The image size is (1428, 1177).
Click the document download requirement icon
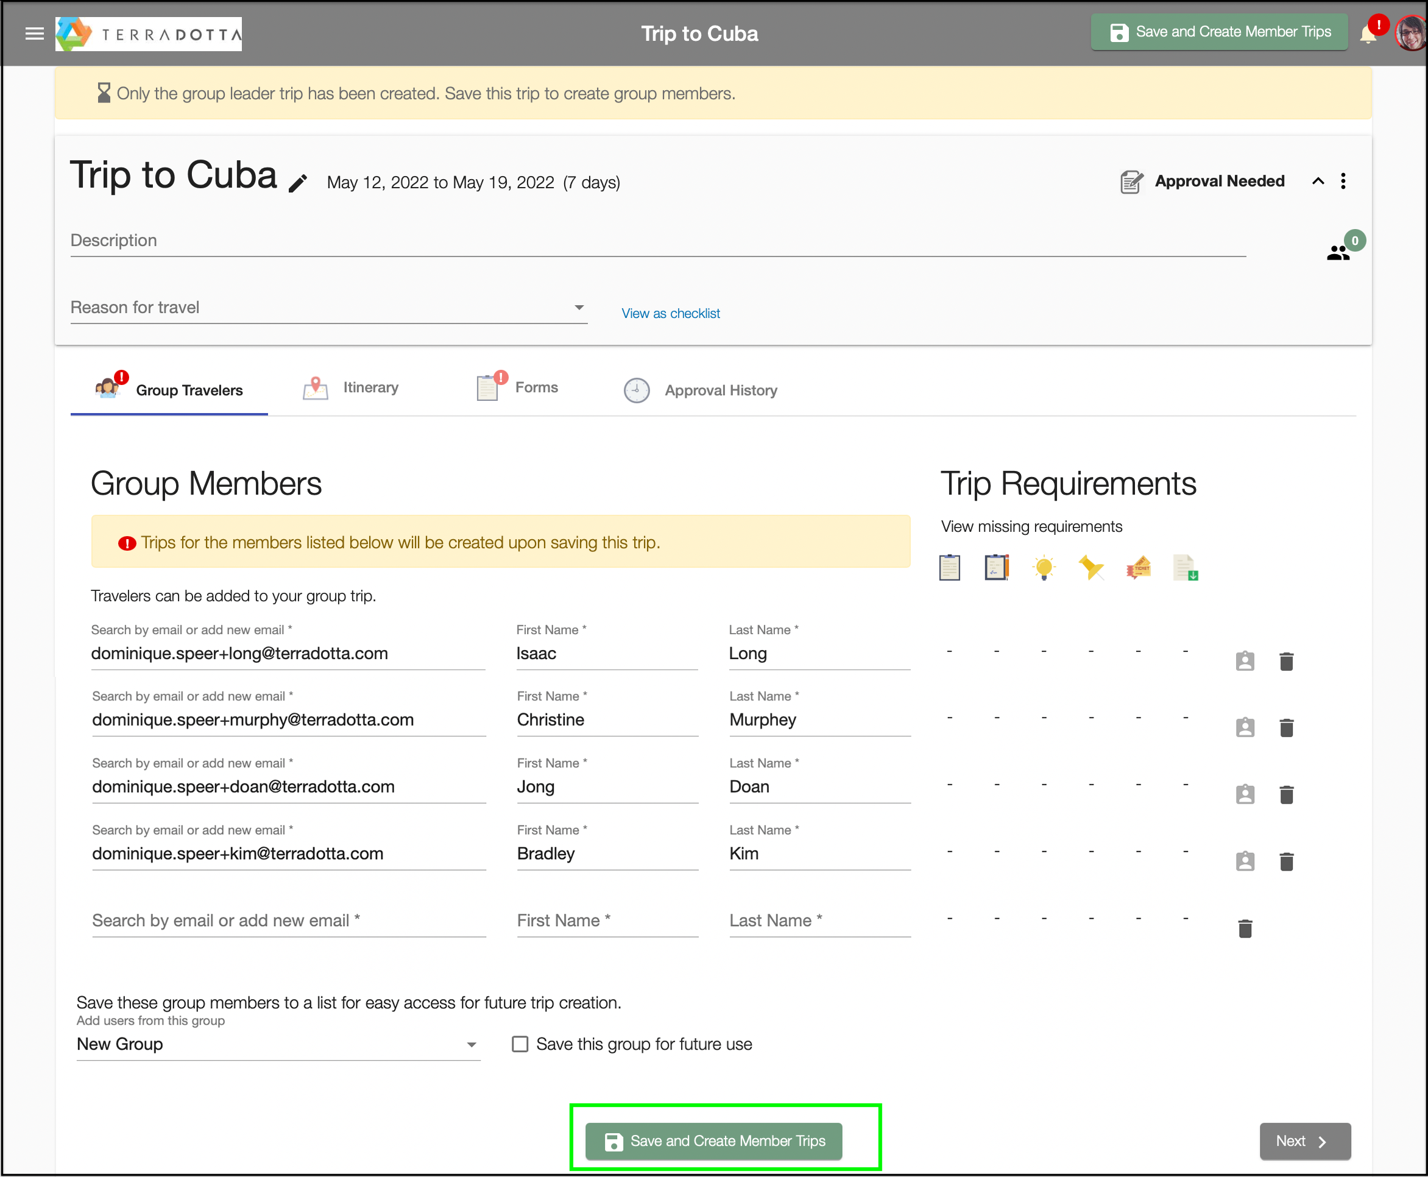(1186, 568)
